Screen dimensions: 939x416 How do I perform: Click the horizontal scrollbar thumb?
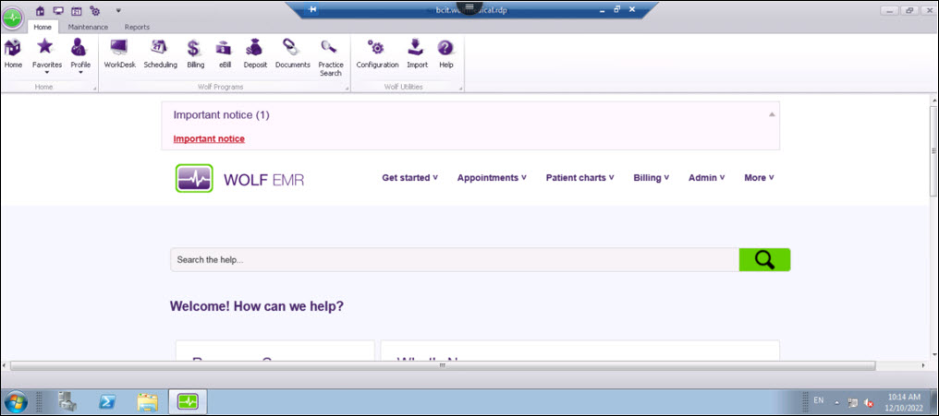coord(442,365)
